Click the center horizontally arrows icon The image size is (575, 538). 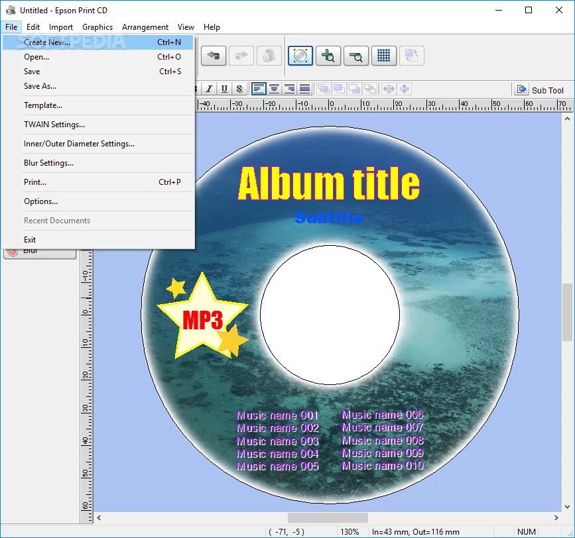(x=389, y=89)
